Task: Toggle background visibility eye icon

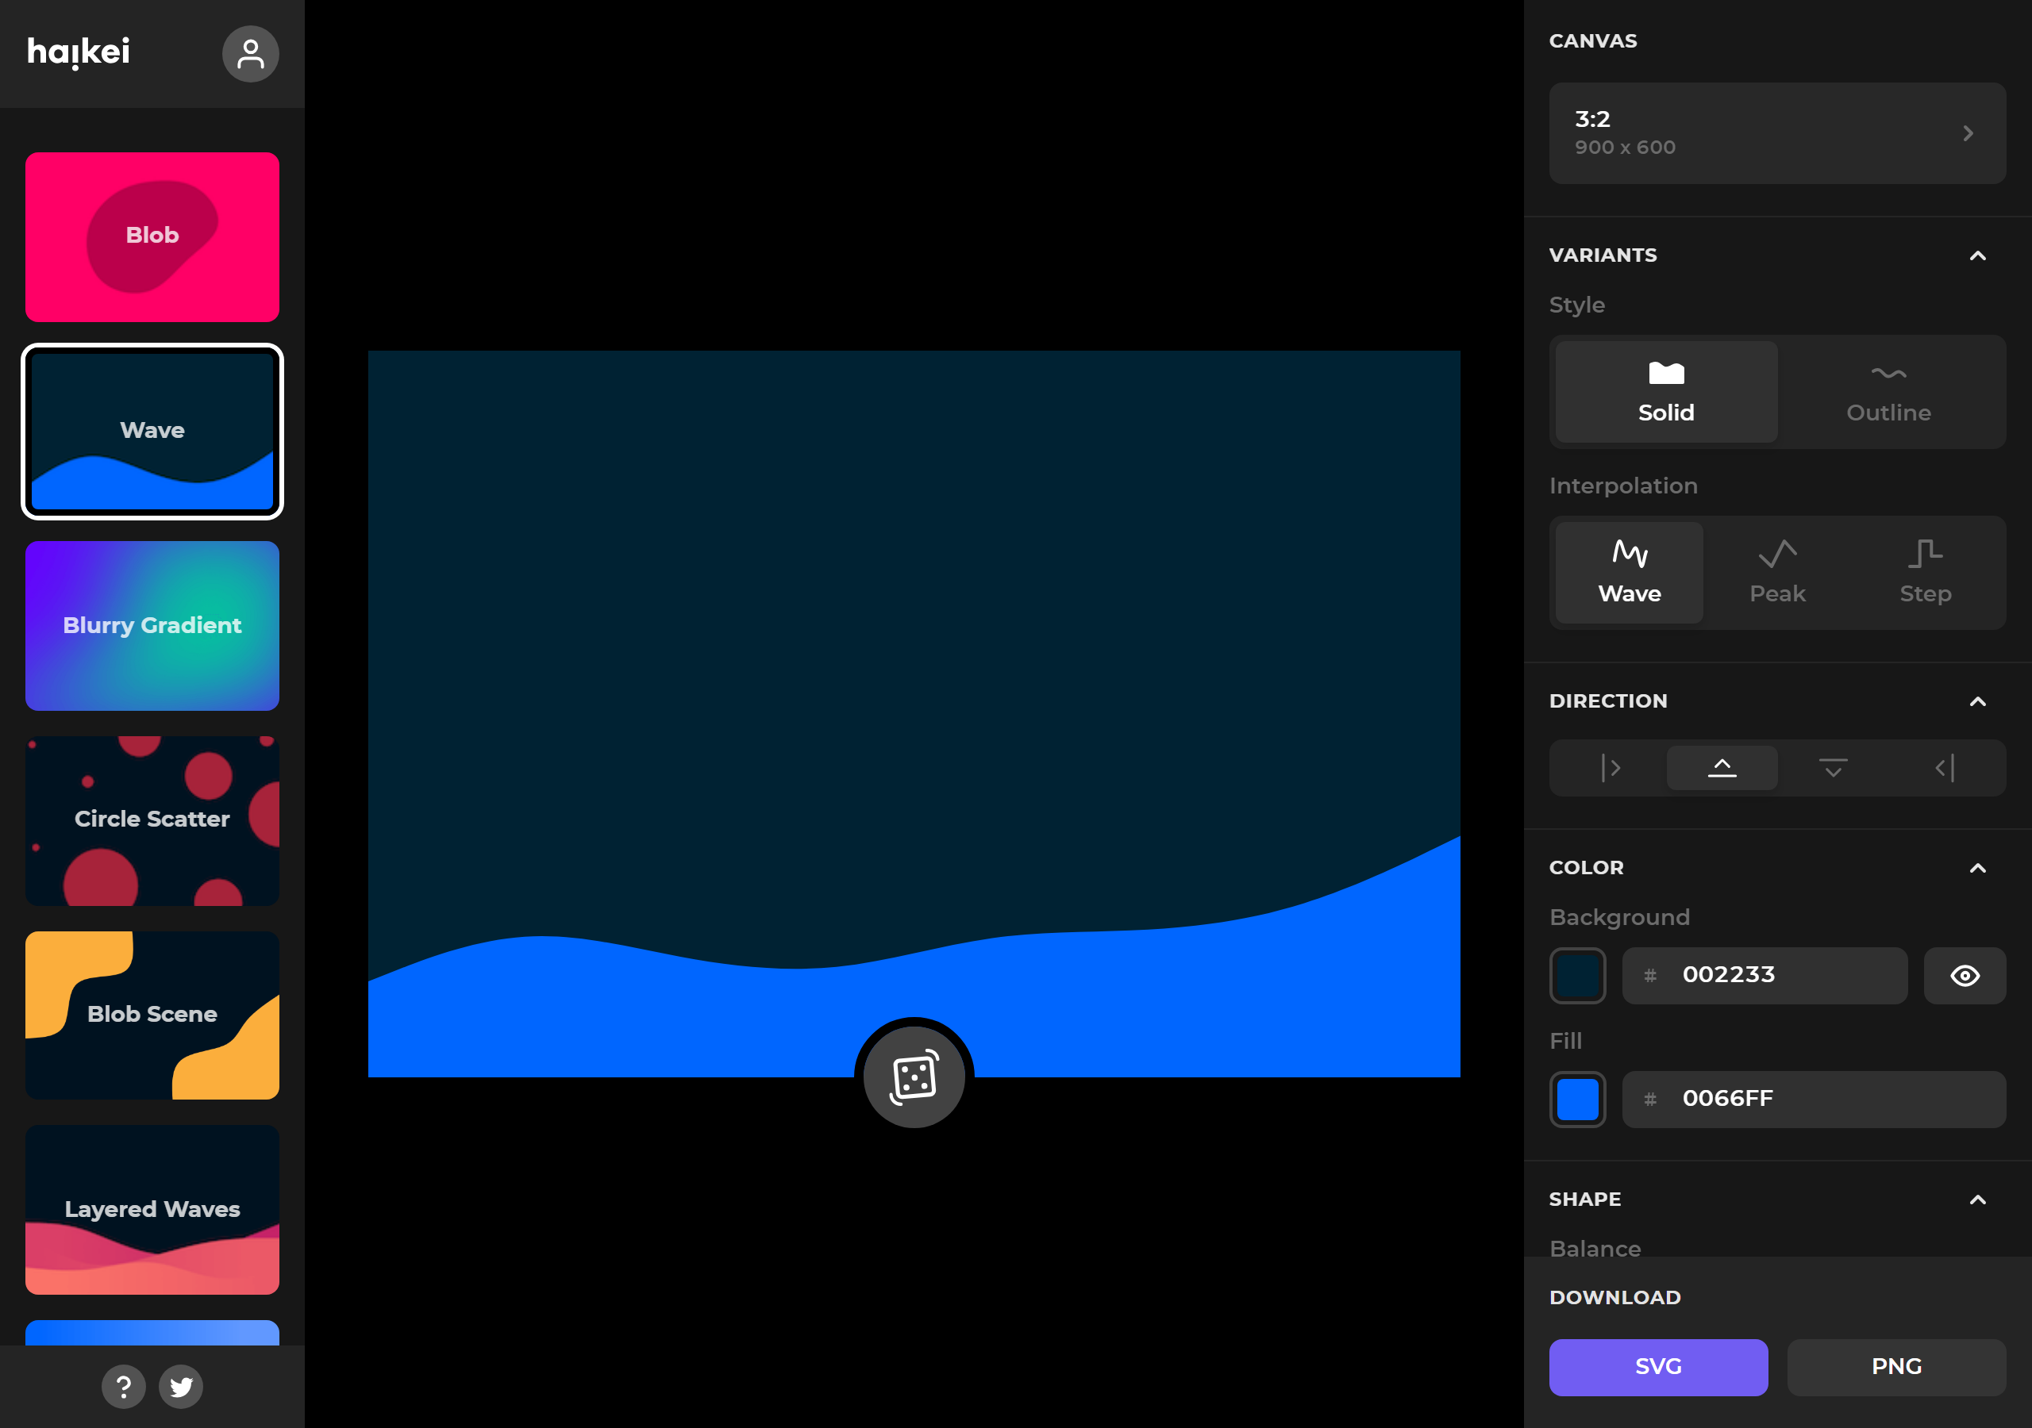Action: pos(1965,976)
